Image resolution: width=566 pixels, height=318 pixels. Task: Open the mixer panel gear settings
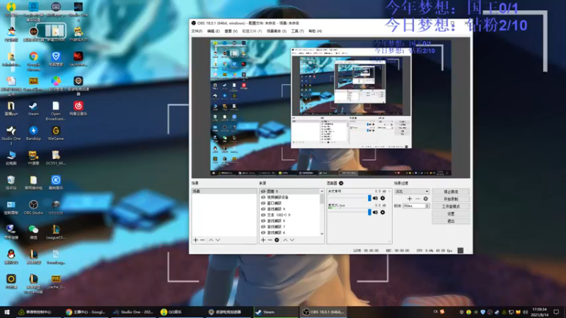341,183
